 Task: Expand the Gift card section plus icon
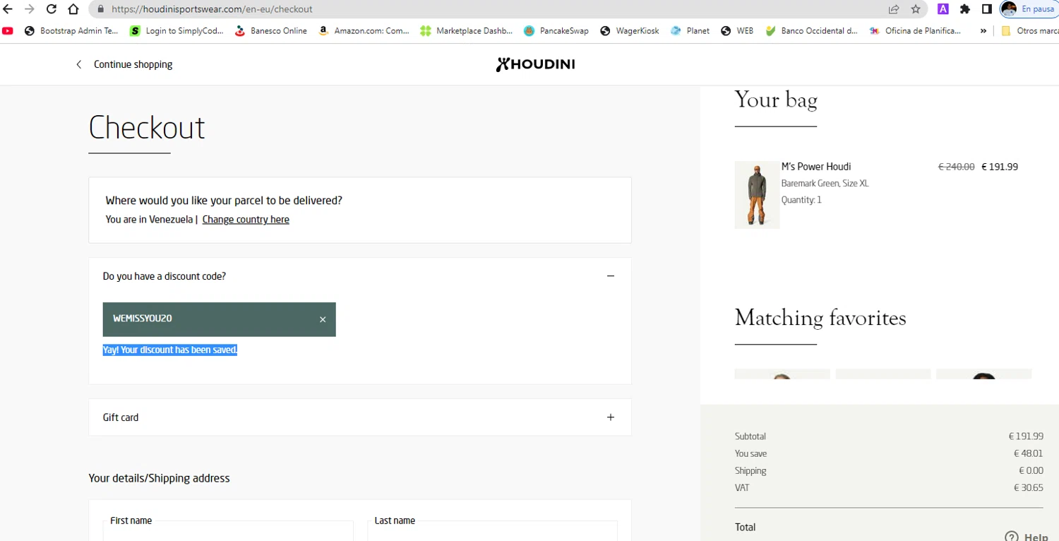coord(611,417)
